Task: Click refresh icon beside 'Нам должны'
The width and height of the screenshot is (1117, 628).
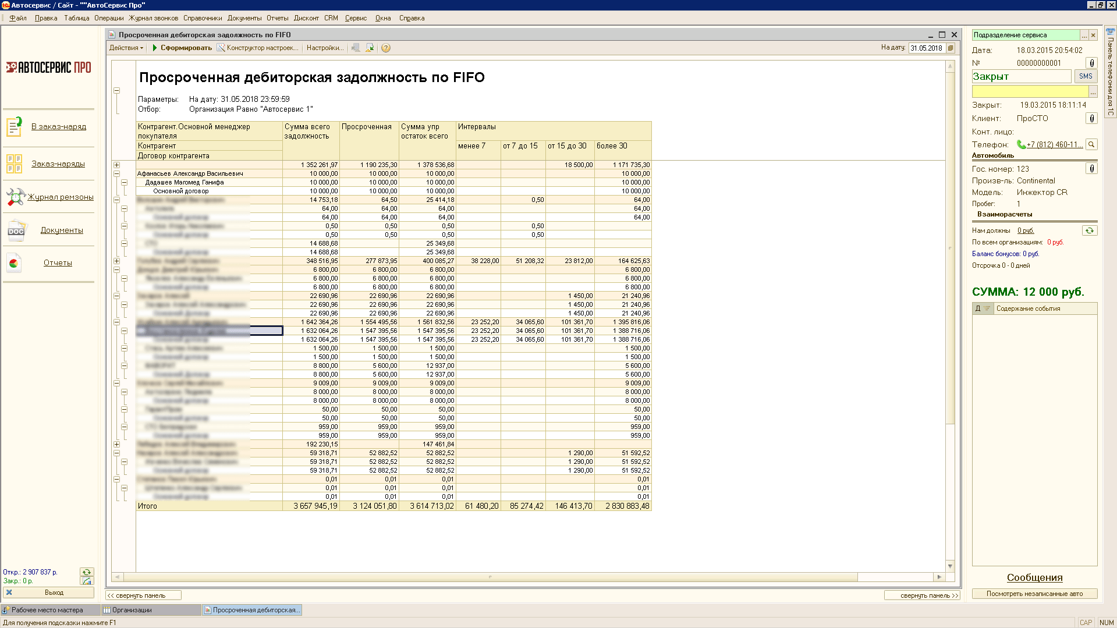Action: [x=1089, y=231]
